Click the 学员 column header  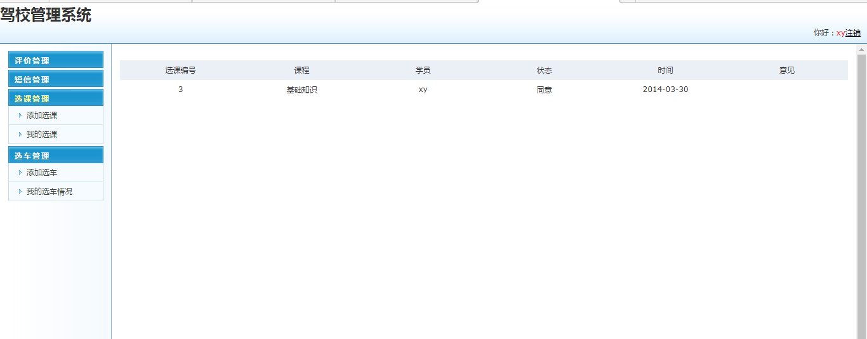[423, 70]
